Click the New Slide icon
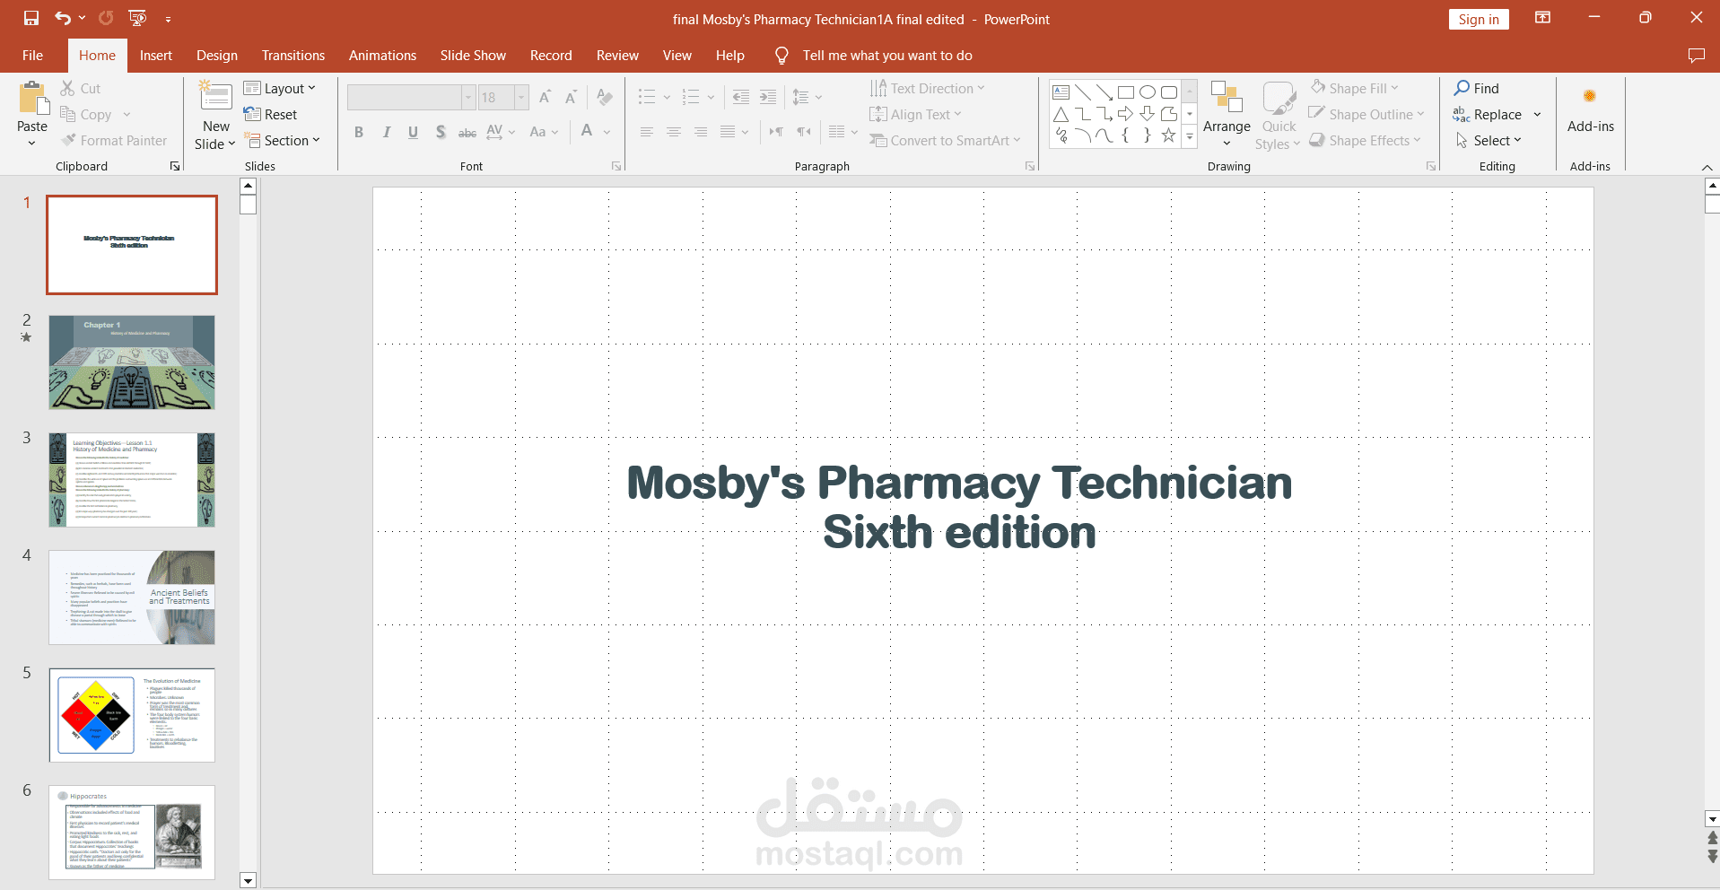Viewport: 1720px width, 890px height. (215, 97)
